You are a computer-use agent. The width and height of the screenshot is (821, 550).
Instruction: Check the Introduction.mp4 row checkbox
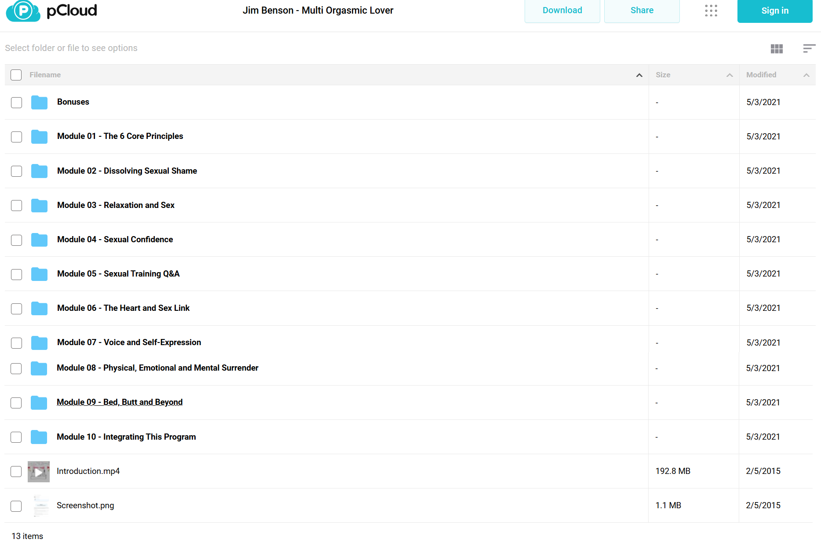pyautogui.click(x=16, y=471)
